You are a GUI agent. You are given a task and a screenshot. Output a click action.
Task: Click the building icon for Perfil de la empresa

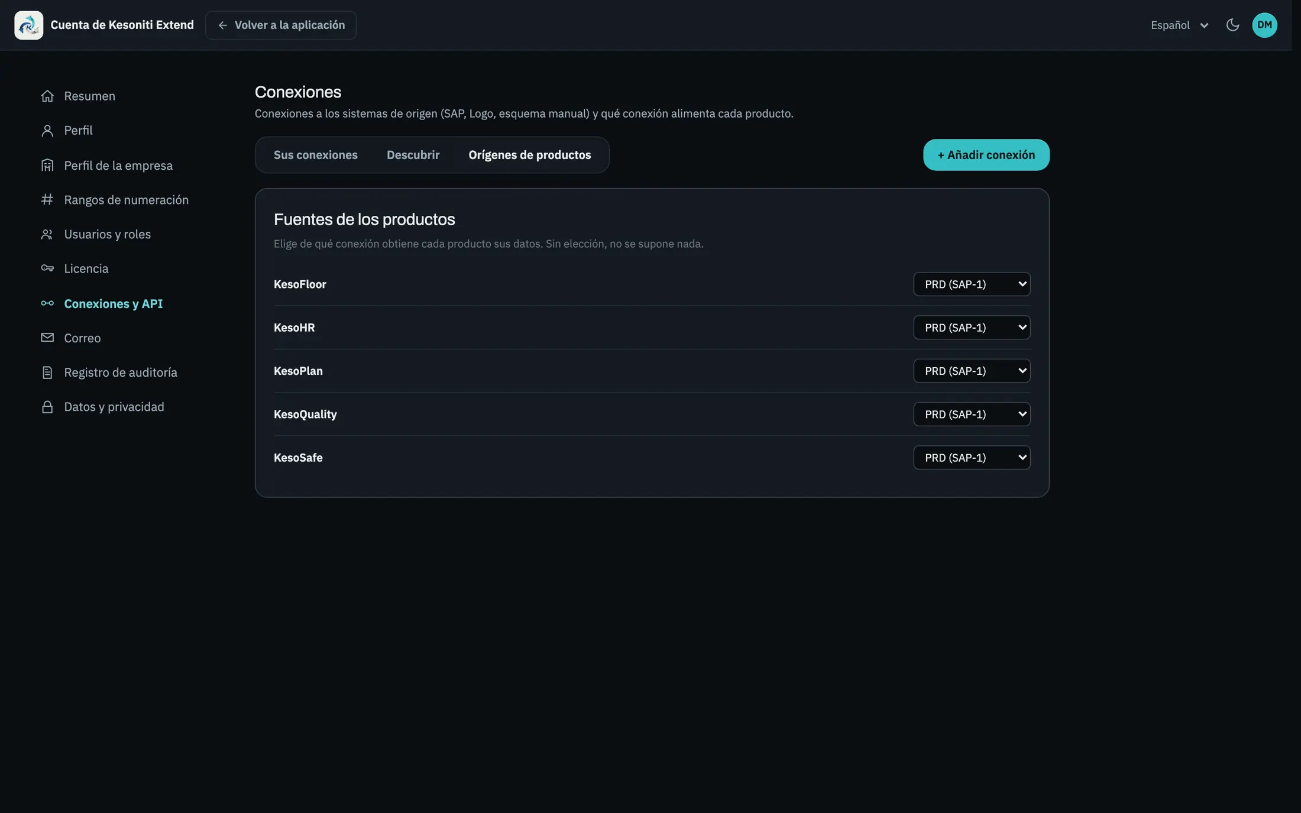tap(47, 166)
